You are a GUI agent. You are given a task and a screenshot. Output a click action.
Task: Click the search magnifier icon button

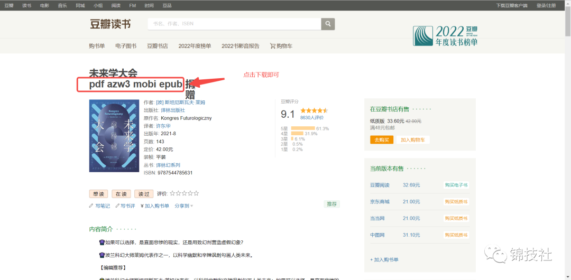tap(328, 24)
